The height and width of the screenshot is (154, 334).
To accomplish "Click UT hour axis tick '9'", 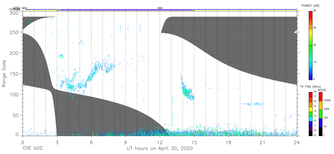I will coord(125,142).
